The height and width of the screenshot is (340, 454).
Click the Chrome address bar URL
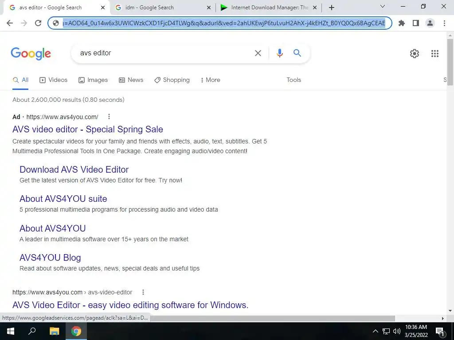click(x=224, y=23)
